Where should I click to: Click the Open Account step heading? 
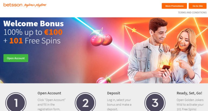(x=49, y=93)
